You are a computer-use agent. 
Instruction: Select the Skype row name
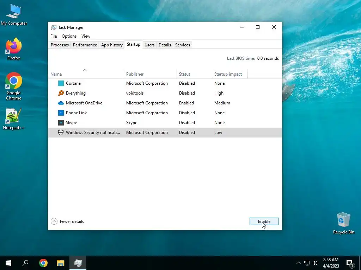point(71,123)
